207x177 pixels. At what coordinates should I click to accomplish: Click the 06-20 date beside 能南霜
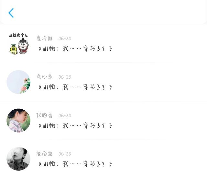click(x=65, y=154)
